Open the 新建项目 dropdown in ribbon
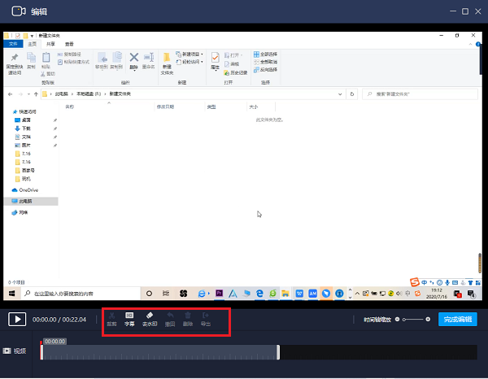Screen dimensions: 488x379 [x=190, y=54]
